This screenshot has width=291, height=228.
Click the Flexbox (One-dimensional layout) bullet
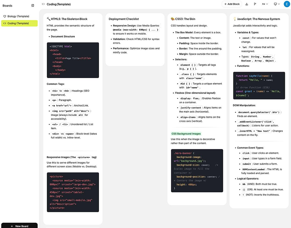pos(195,93)
